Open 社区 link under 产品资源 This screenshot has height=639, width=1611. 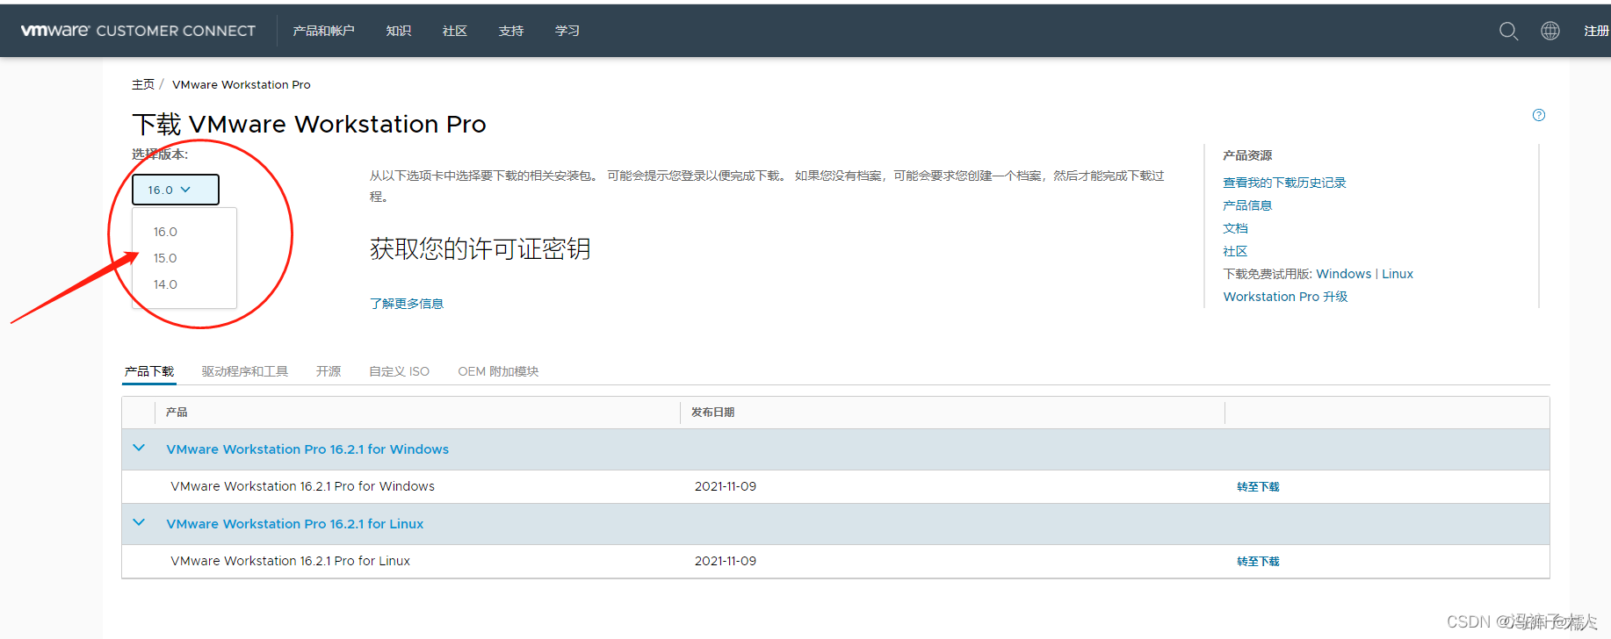point(1235,251)
